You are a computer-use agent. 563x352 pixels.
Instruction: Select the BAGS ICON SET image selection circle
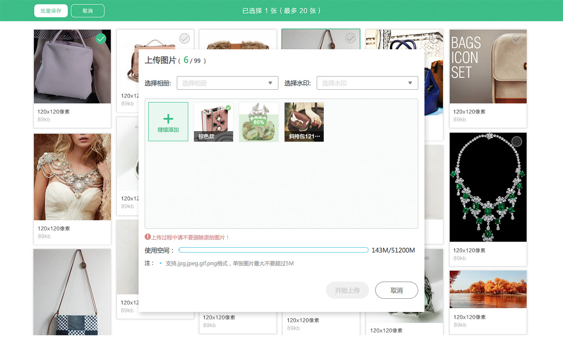[516, 38]
